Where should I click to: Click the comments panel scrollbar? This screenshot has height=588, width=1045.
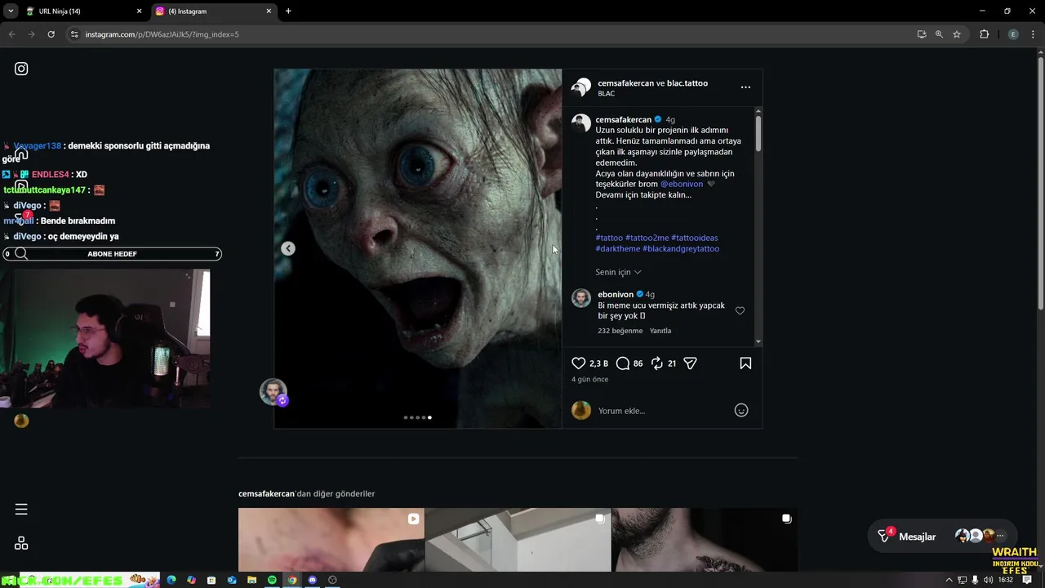pyautogui.click(x=758, y=134)
